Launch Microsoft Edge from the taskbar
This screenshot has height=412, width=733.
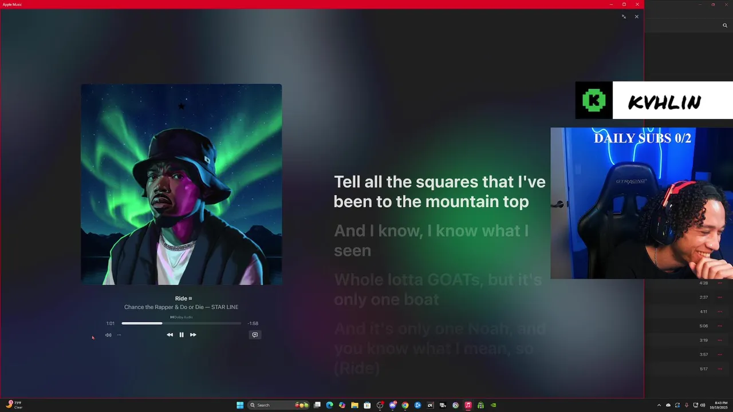pyautogui.click(x=329, y=405)
